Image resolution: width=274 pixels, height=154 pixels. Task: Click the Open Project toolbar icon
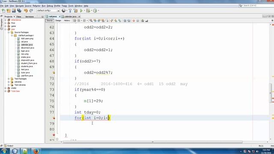[14, 11]
